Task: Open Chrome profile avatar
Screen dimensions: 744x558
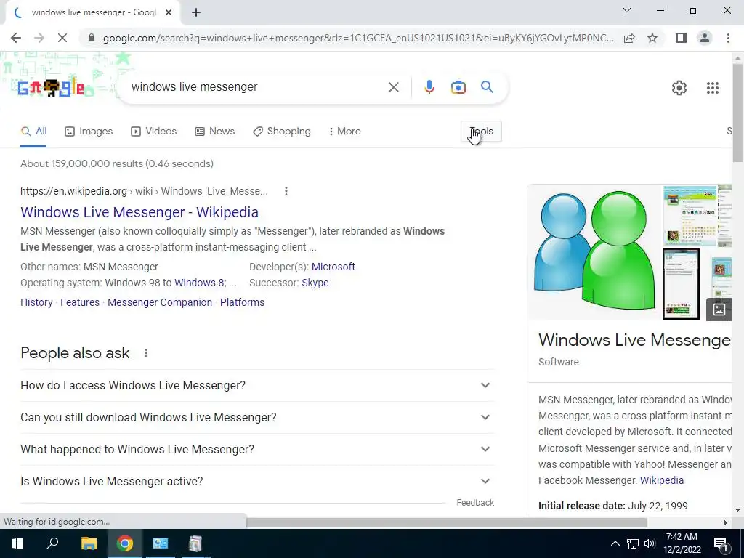Action: (705, 38)
